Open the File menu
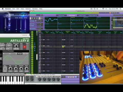Screen dimensions: 123x92 pos(14,9)
